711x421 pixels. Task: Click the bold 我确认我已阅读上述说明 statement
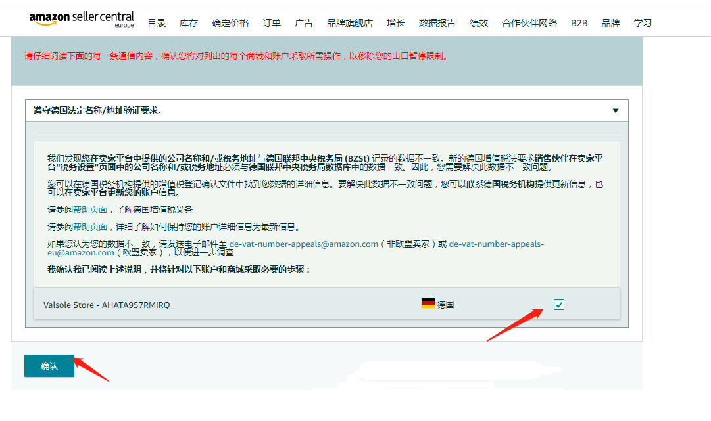180,270
